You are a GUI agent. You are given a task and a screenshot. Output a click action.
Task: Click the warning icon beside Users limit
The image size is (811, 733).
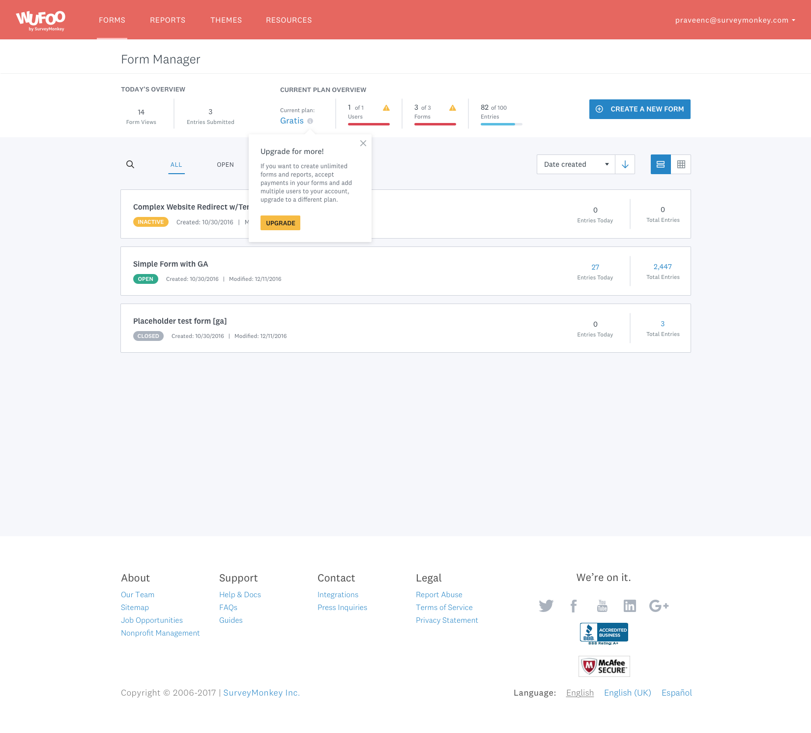point(386,107)
